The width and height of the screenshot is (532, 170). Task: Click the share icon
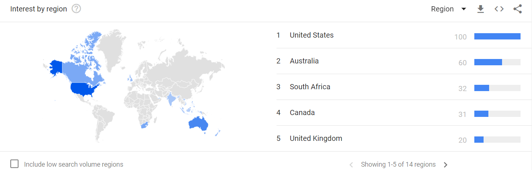[x=518, y=9]
